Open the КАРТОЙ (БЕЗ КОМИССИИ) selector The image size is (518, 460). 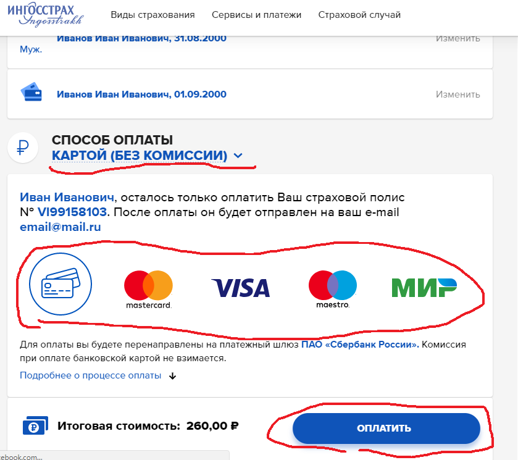tap(140, 156)
